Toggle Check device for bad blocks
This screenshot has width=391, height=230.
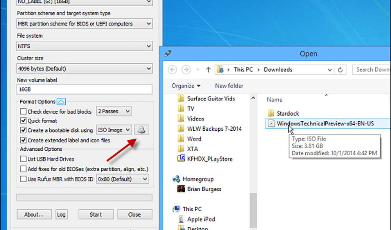pos(23,111)
